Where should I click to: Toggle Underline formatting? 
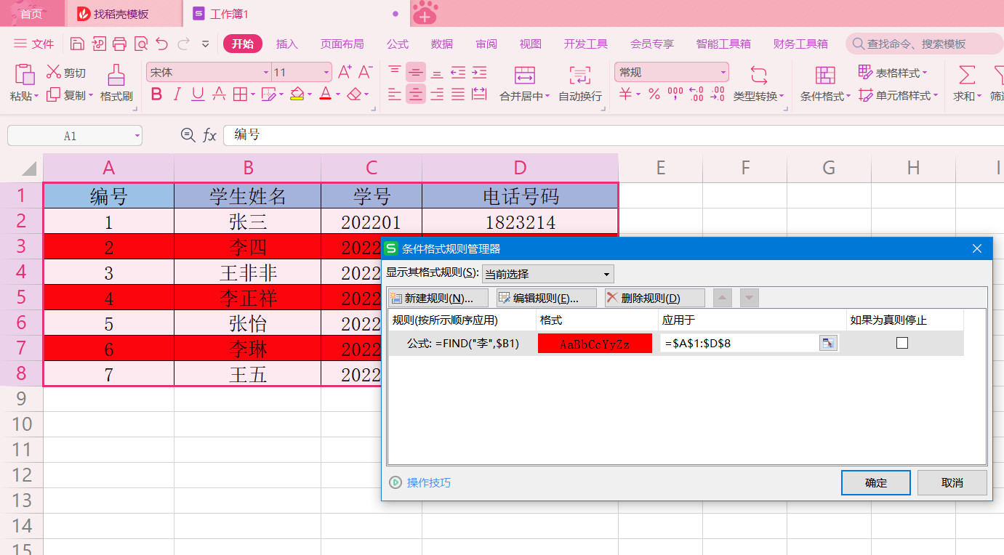click(197, 94)
